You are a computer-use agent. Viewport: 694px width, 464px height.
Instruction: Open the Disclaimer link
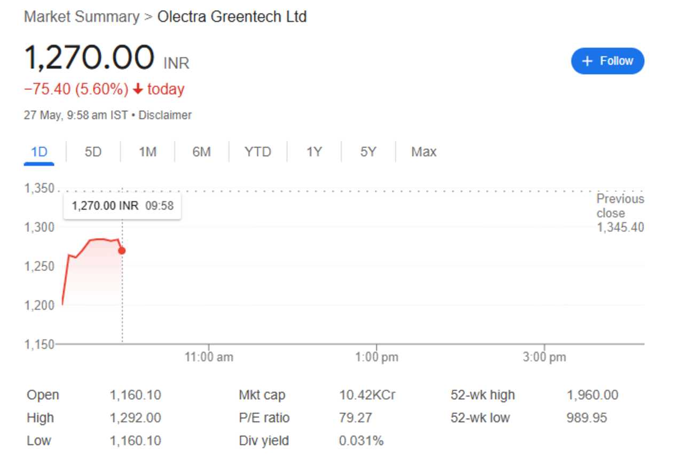click(x=166, y=115)
